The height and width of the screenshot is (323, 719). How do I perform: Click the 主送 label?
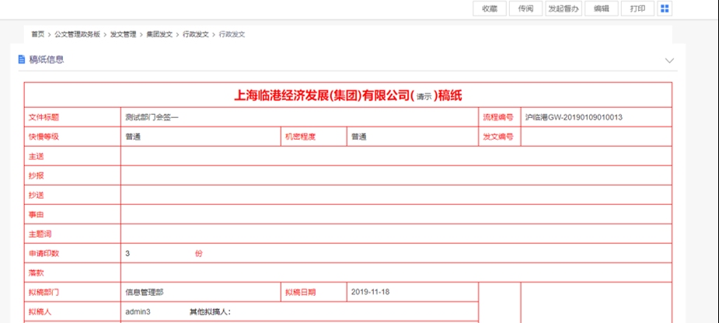(x=37, y=156)
